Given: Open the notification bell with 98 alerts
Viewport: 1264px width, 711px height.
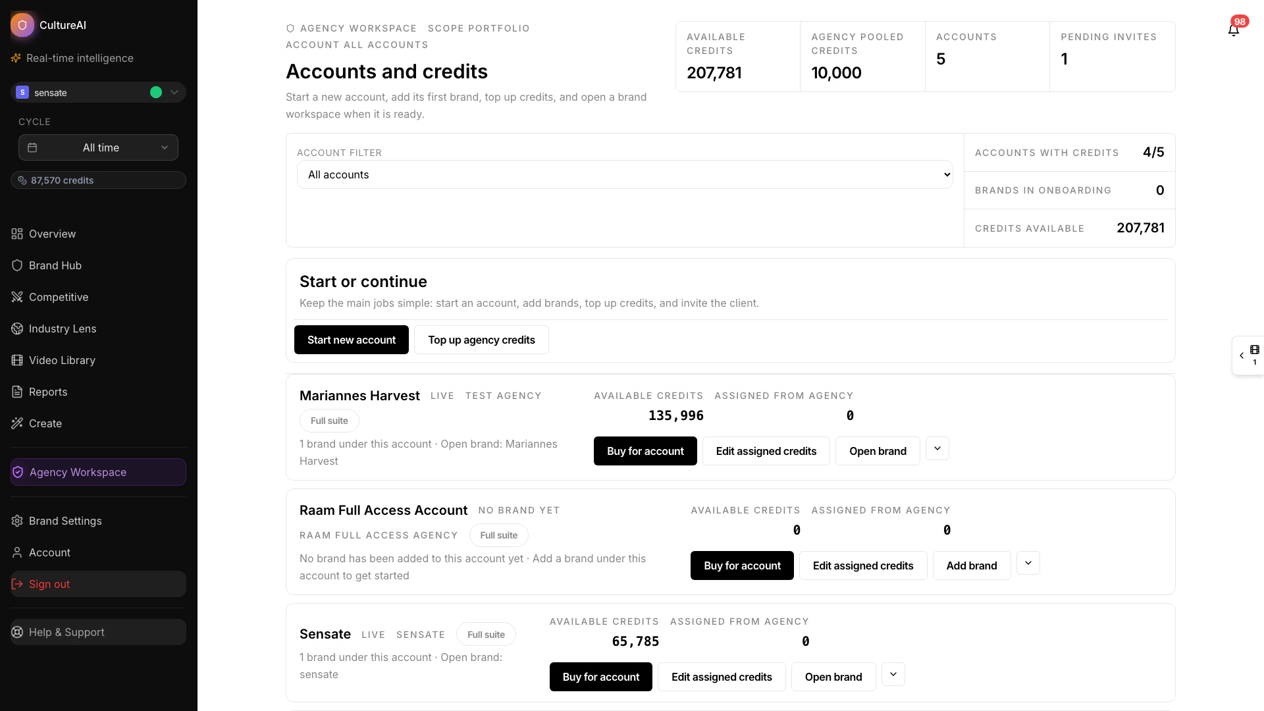Looking at the screenshot, I should point(1233,30).
